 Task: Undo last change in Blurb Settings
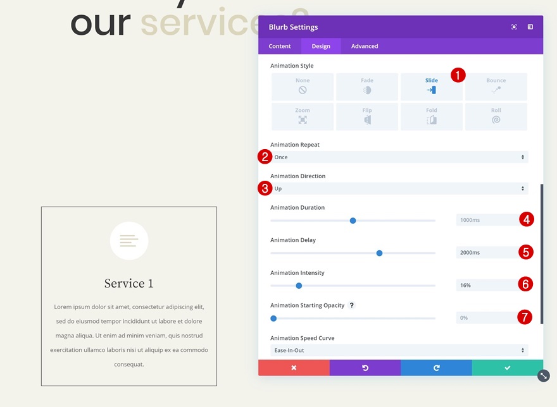365,368
